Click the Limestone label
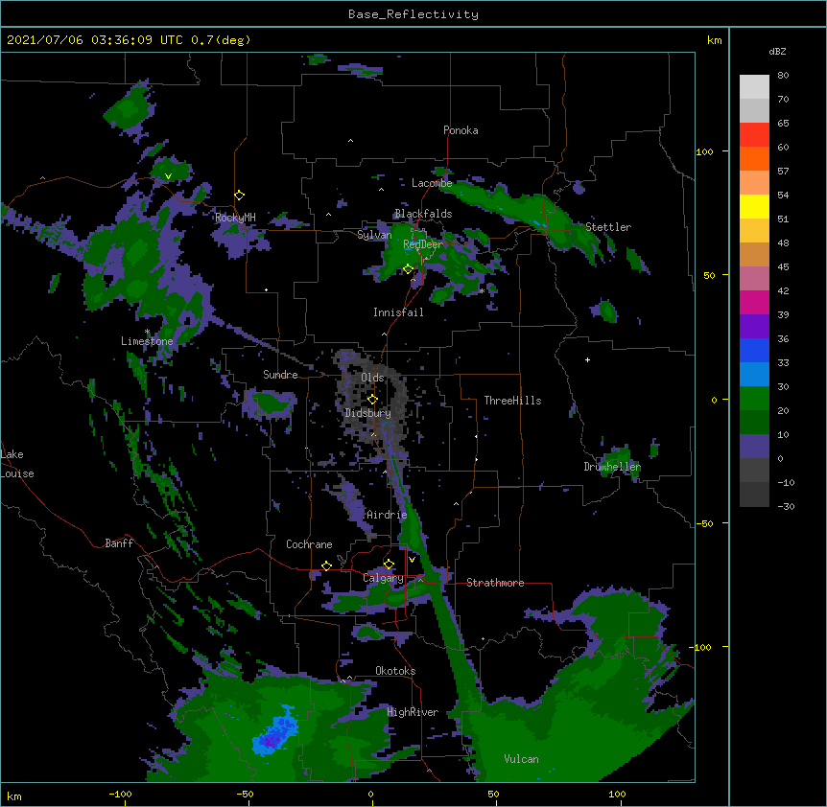The image size is (827, 807). [147, 341]
